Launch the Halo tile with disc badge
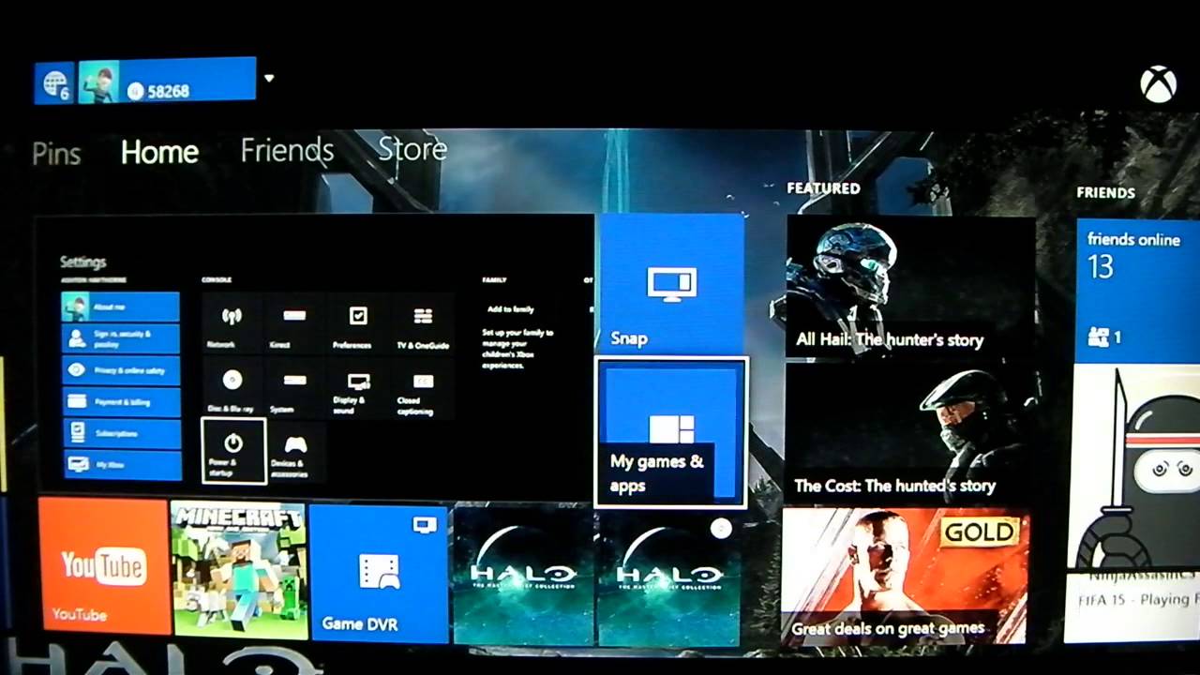Image resolution: width=1200 pixels, height=675 pixels. point(667,577)
